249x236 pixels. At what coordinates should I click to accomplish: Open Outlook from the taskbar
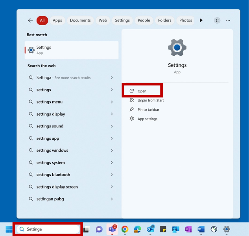150,229
